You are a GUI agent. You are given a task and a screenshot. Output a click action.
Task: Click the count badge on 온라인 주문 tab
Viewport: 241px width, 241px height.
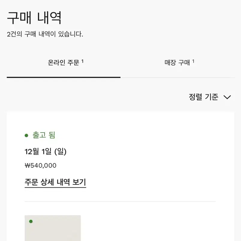pos(82,61)
